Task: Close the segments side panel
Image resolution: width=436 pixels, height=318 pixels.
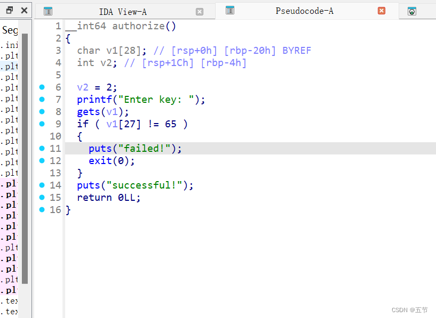Action: (x=24, y=10)
